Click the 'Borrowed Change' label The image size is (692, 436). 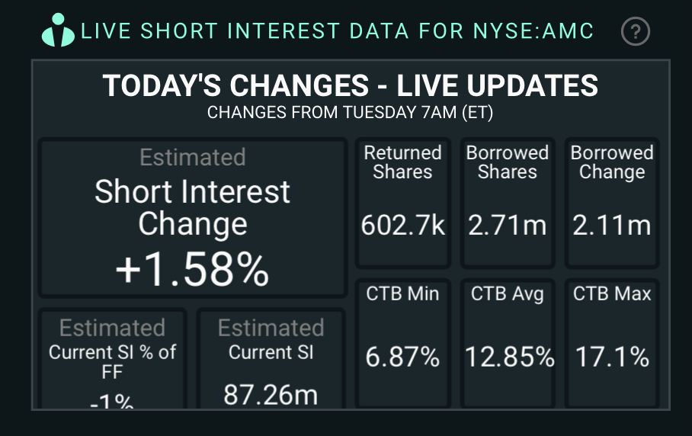tap(612, 162)
